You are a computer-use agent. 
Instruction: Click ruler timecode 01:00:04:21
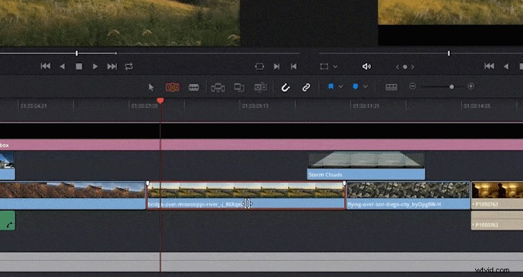point(33,106)
